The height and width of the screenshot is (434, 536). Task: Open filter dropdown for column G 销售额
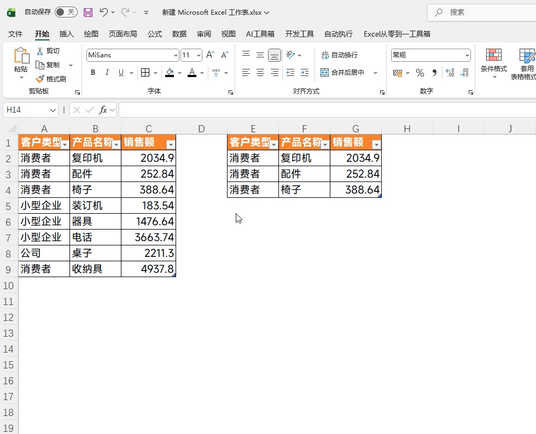[x=376, y=145]
